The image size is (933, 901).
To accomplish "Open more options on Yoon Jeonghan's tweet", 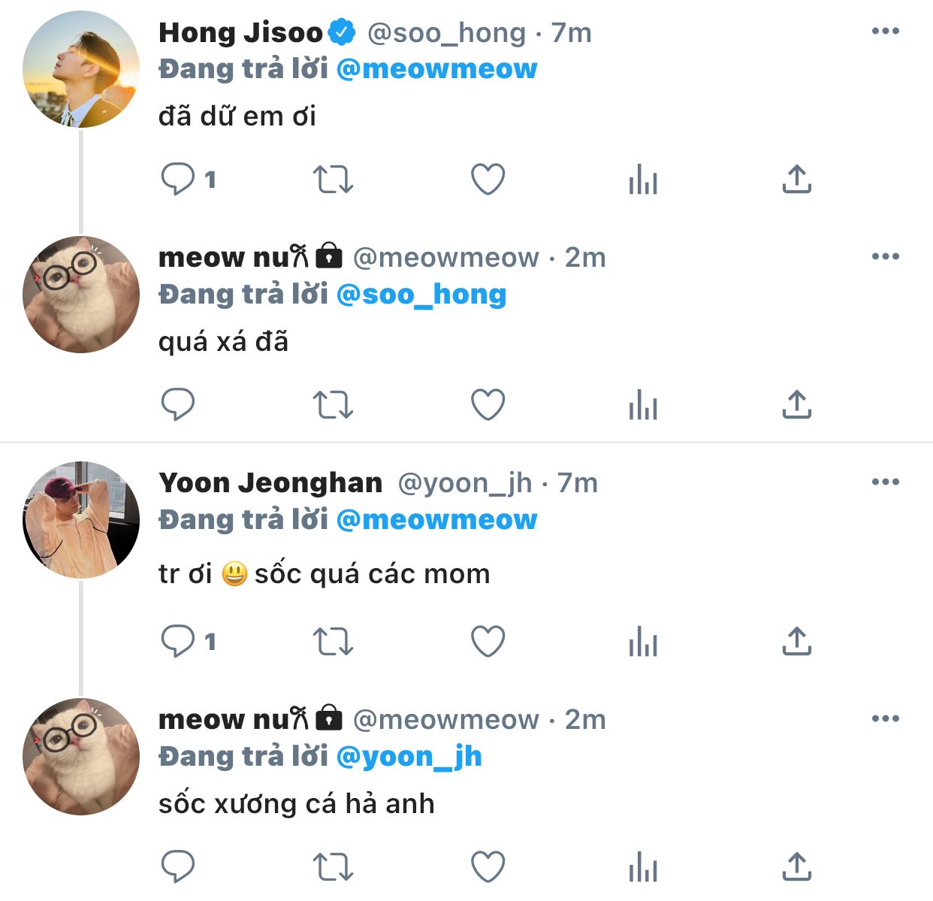I will (x=886, y=482).
